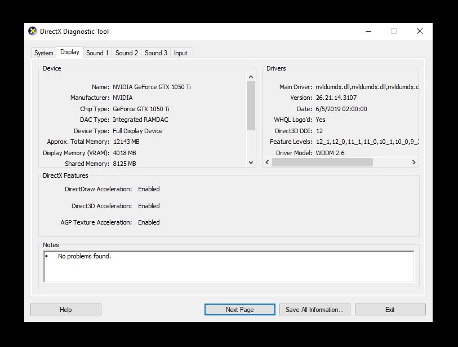458x347 pixels.
Task: Click inside the Notes text box
Action: tap(229, 266)
